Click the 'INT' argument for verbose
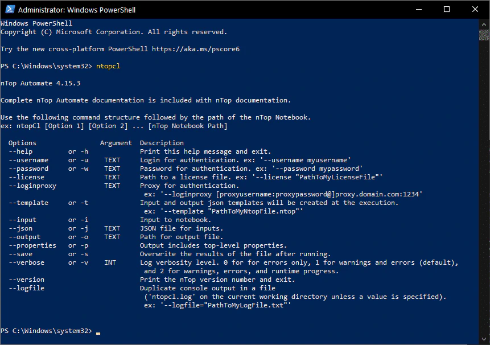Viewport: 490px width, 345px height. point(110,262)
